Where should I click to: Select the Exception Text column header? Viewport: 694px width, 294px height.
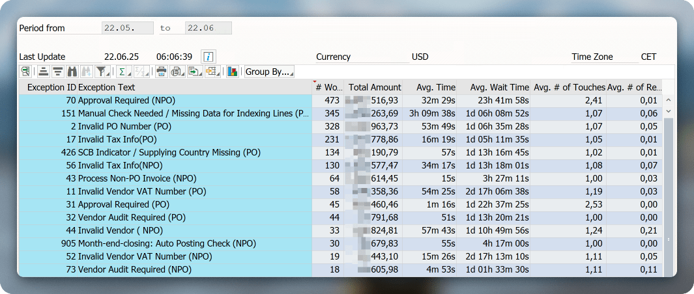coord(195,88)
